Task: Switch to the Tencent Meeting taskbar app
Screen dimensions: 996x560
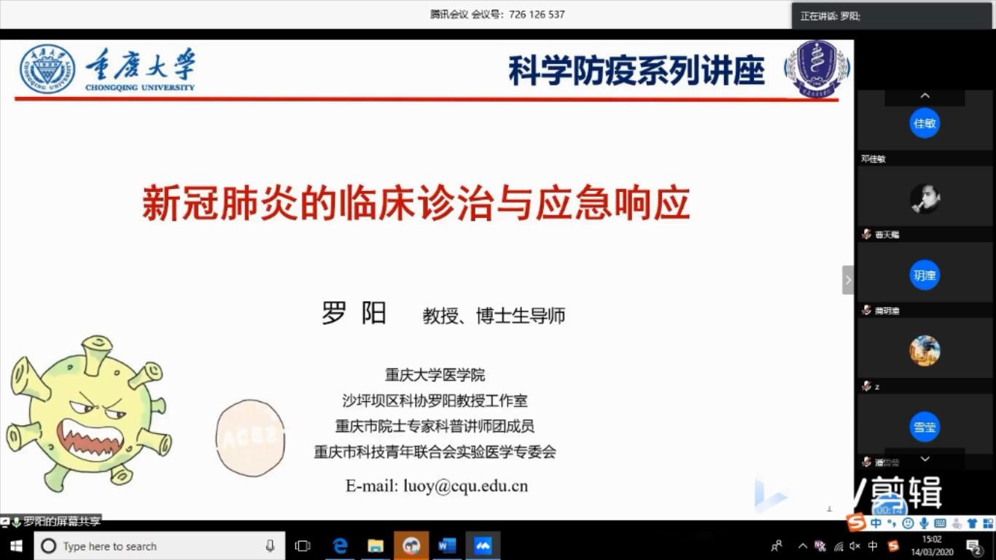Action: (x=483, y=545)
